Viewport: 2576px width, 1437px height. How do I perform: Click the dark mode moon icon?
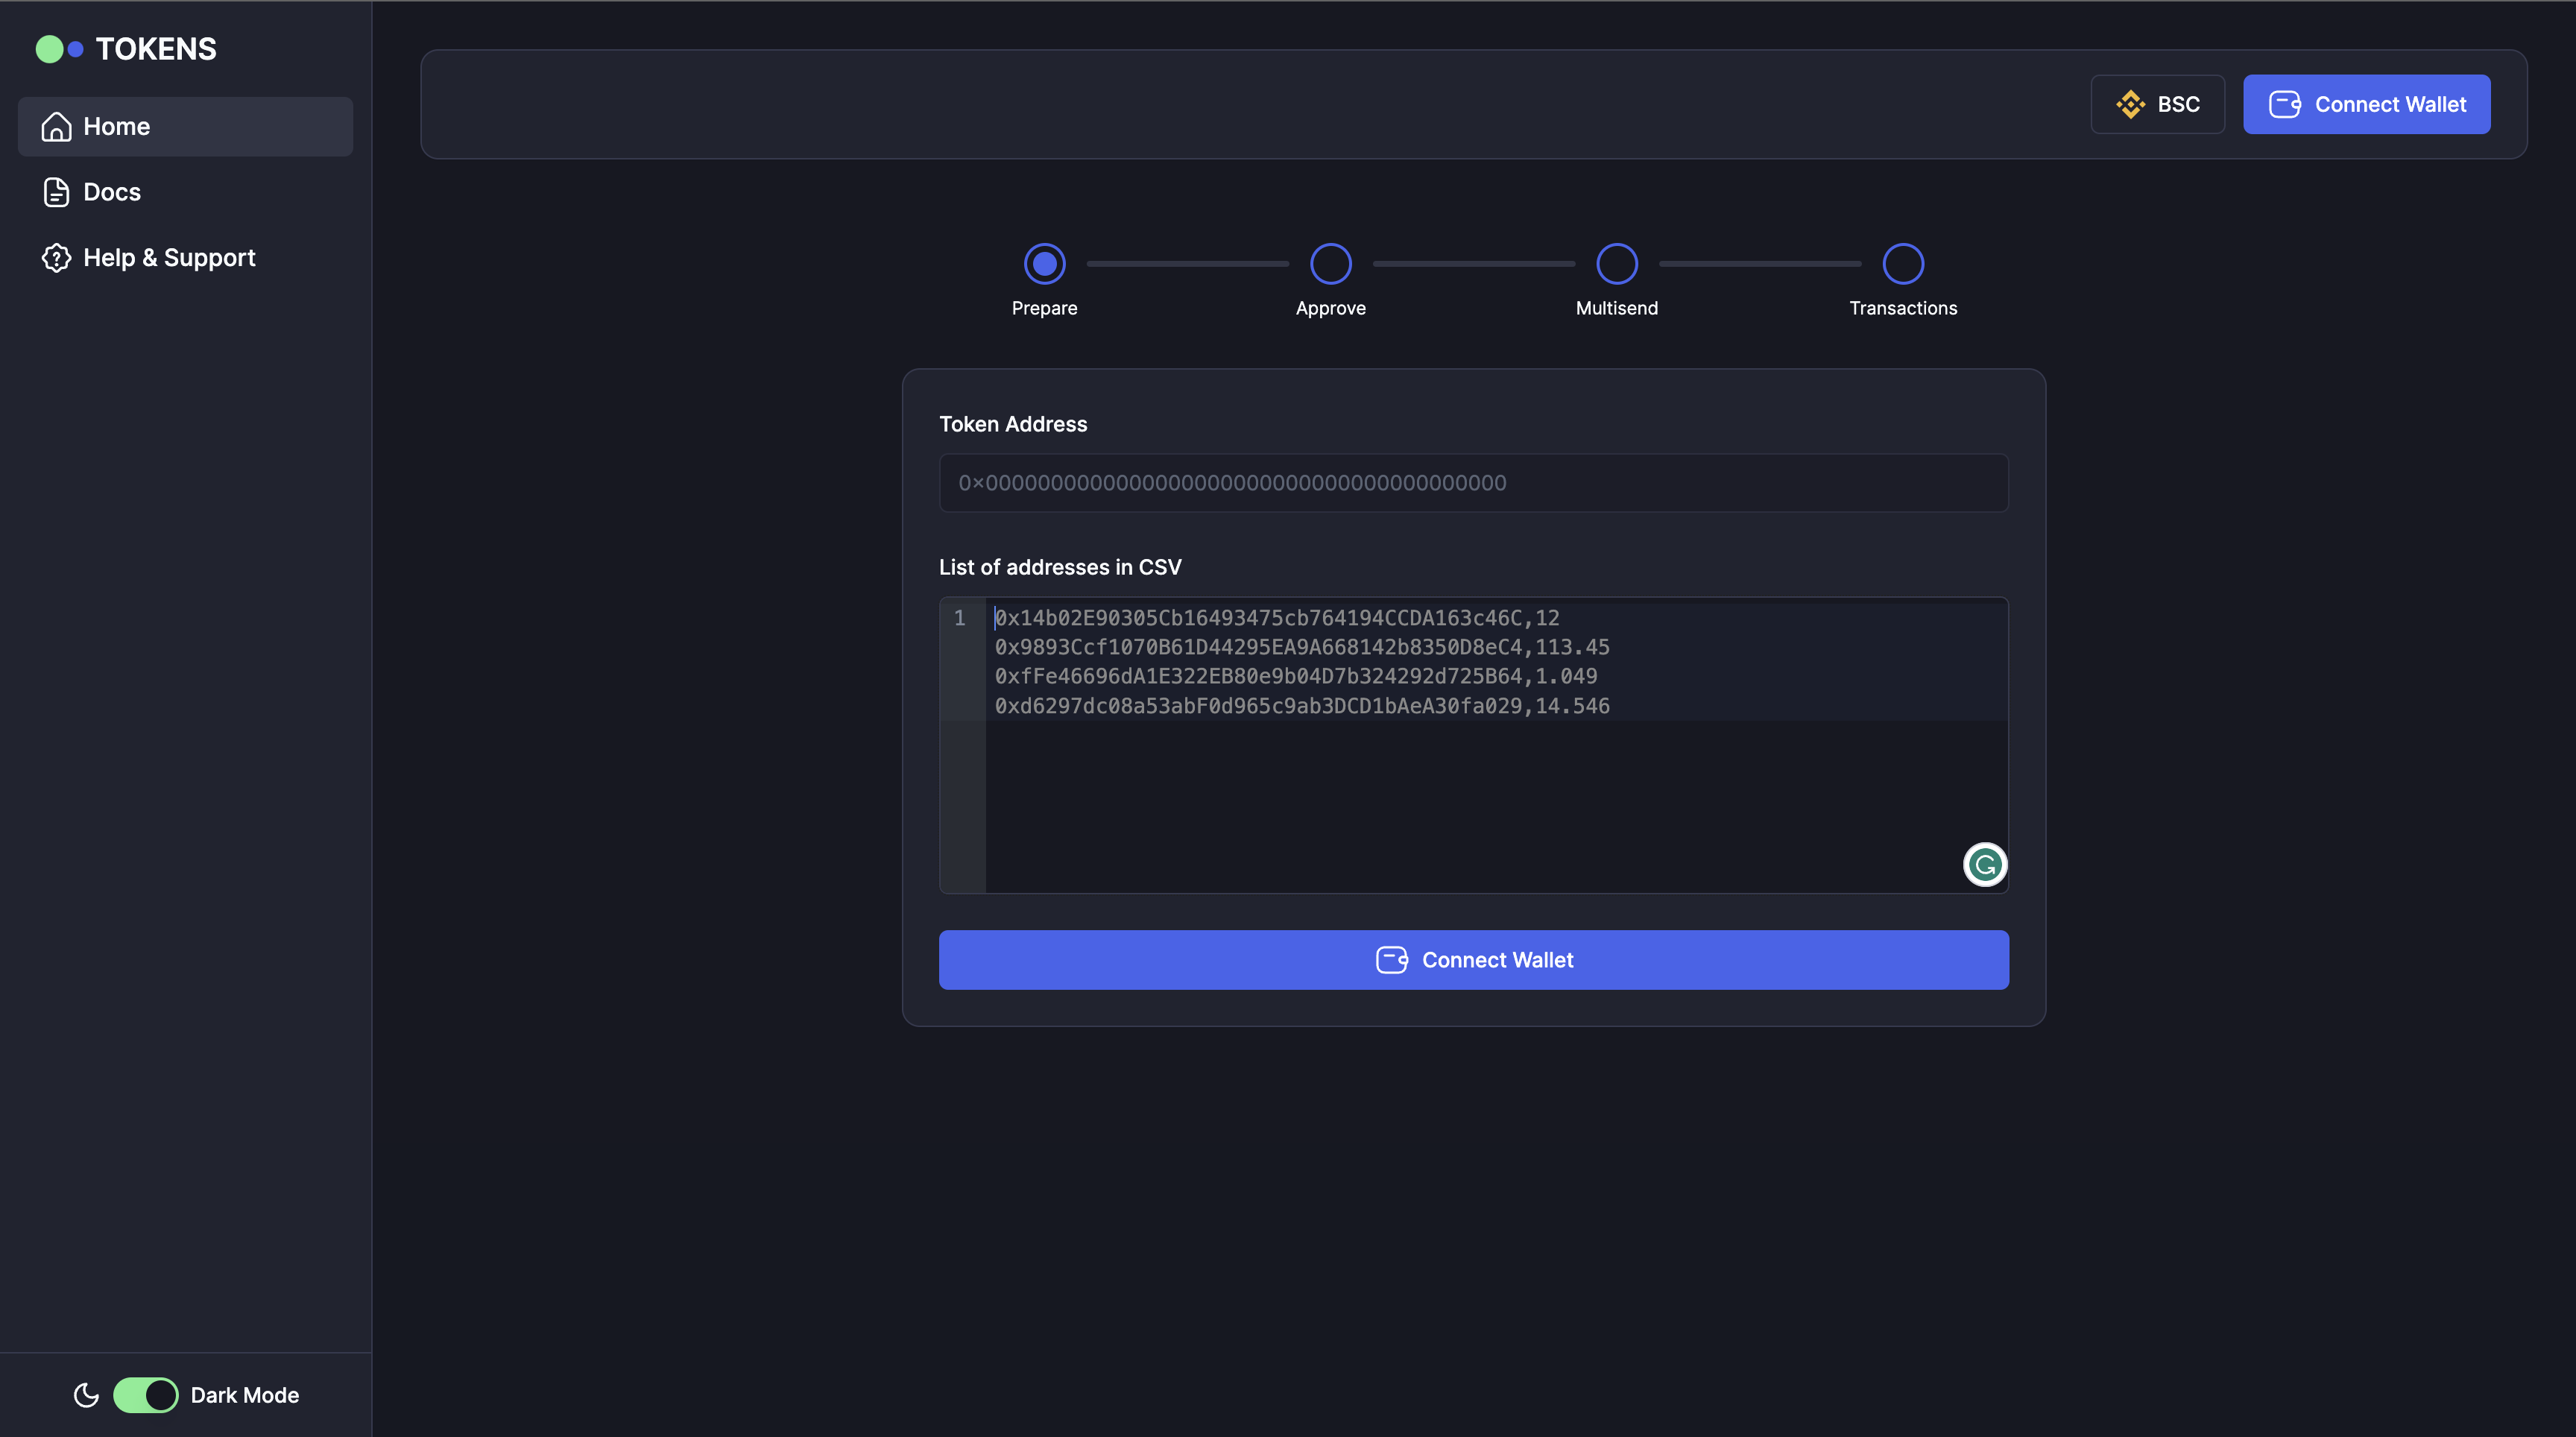85,1395
